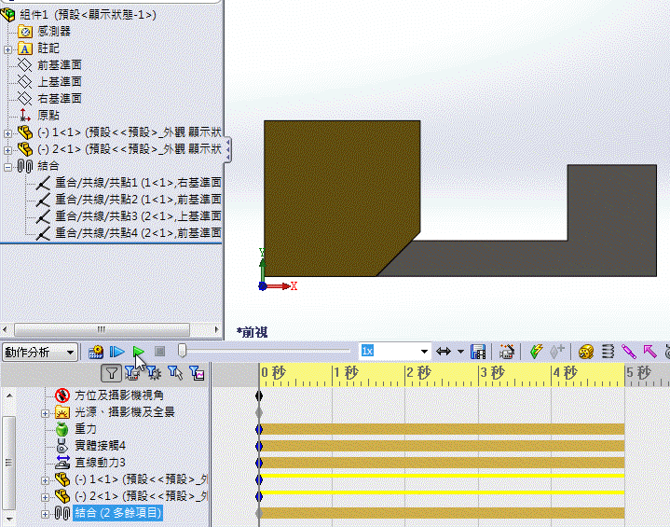Viewport: 670px width, 527px height.
Task: Open playback mode dropdown arrow
Action: 460,352
